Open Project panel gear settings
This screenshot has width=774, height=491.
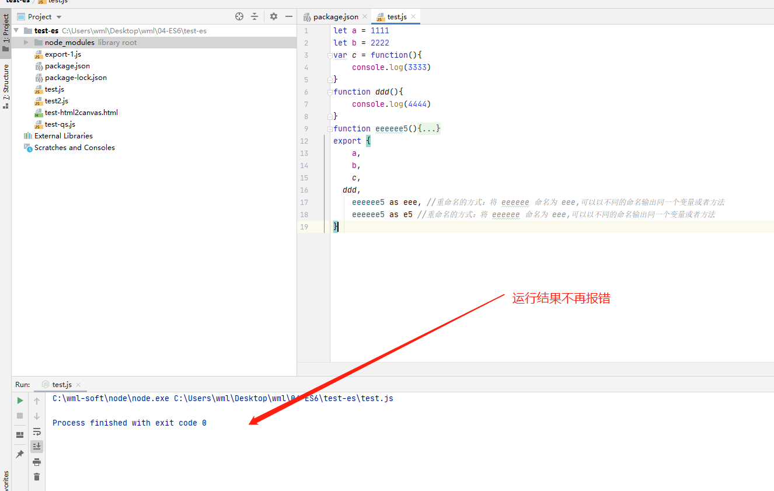click(274, 16)
